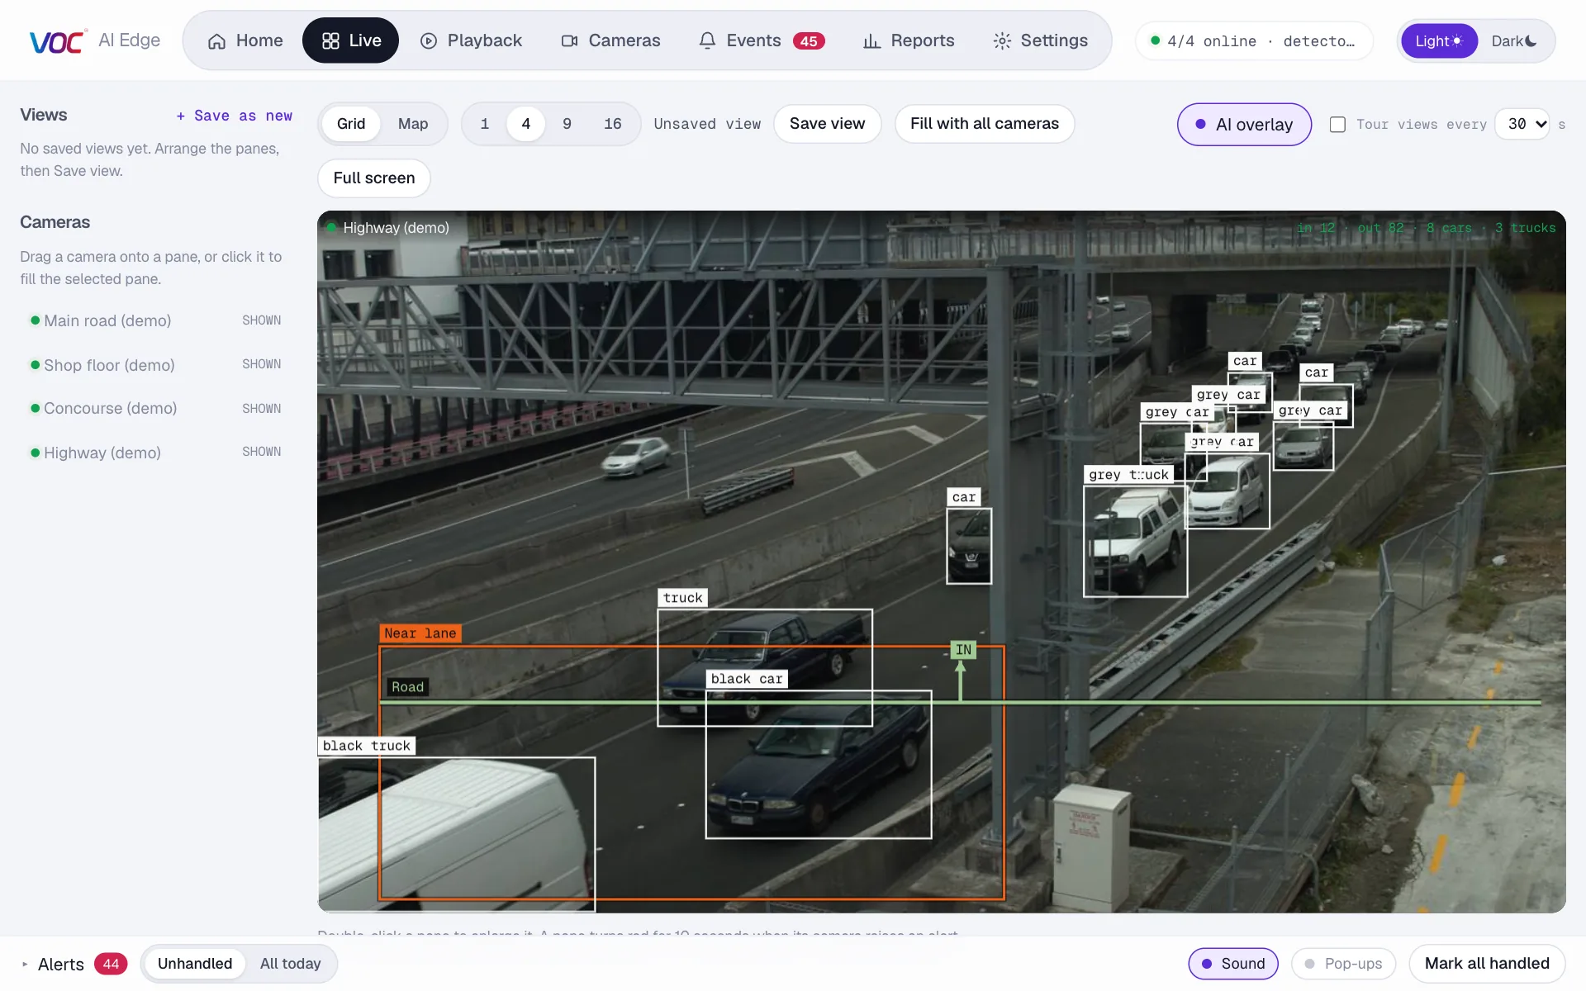Image resolution: width=1586 pixels, height=991 pixels.
Task: Show All today alerts
Action: pos(290,964)
